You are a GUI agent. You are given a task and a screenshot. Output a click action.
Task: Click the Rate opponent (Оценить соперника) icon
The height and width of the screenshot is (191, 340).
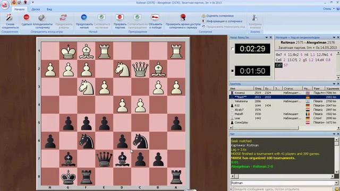point(203,16)
